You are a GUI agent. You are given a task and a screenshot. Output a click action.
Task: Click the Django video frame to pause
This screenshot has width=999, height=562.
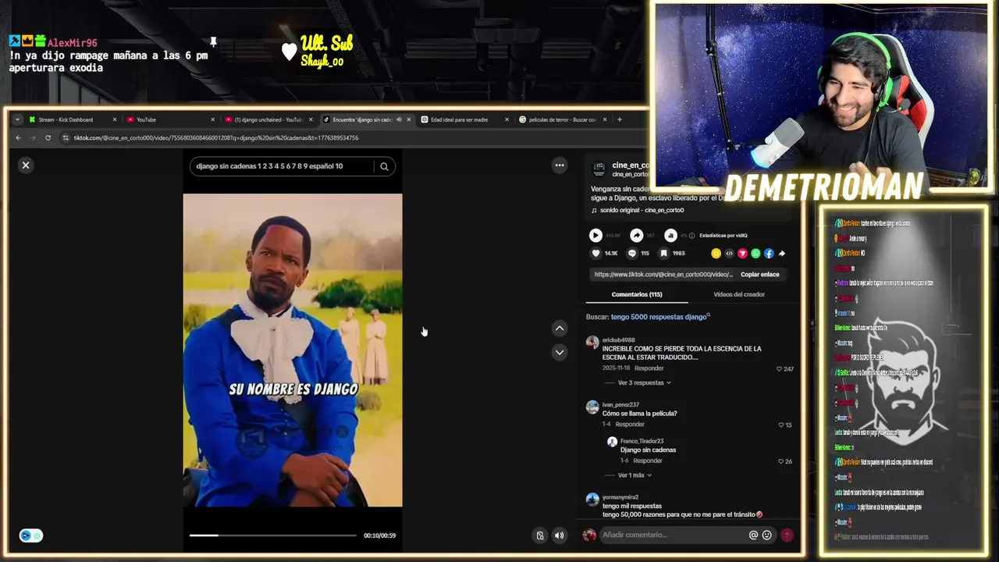[x=293, y=350]
